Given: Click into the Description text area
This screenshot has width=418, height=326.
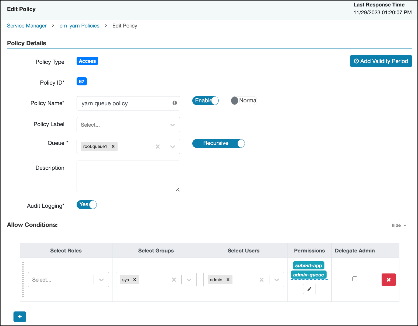Looking at the screenshot, I should [x=128, y=176].
